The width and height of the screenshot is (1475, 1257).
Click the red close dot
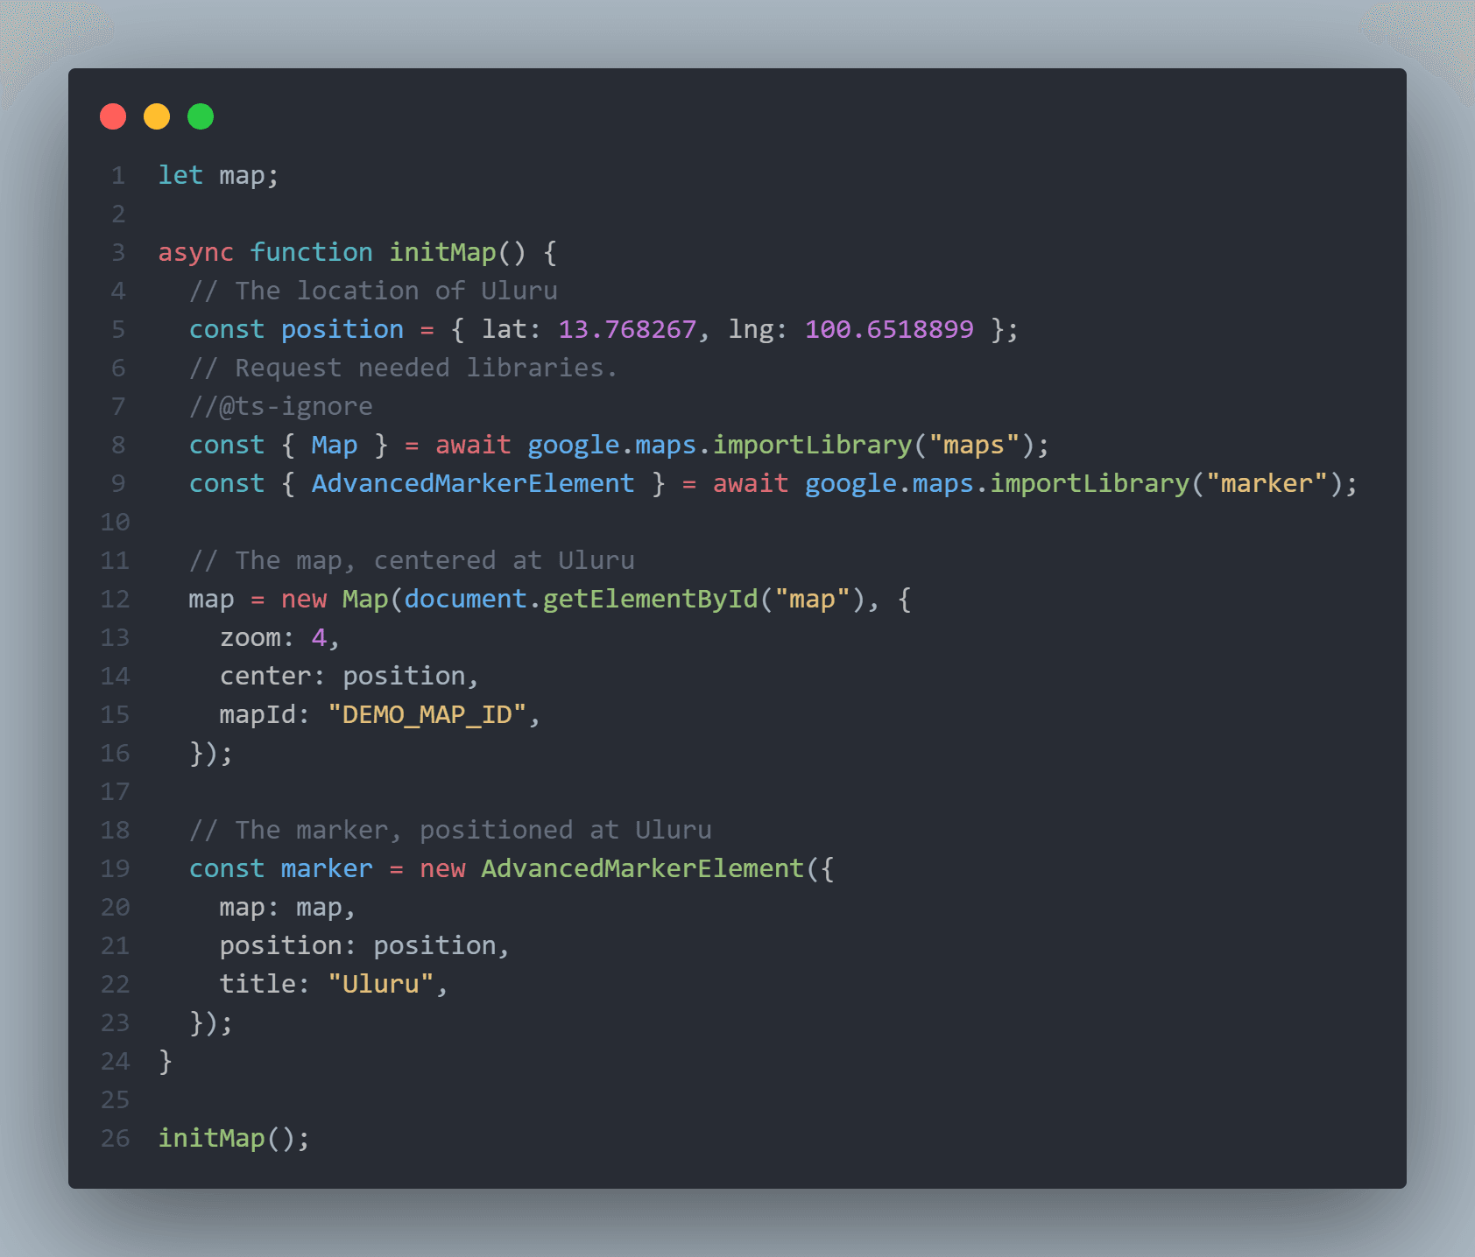coord(113,116)
